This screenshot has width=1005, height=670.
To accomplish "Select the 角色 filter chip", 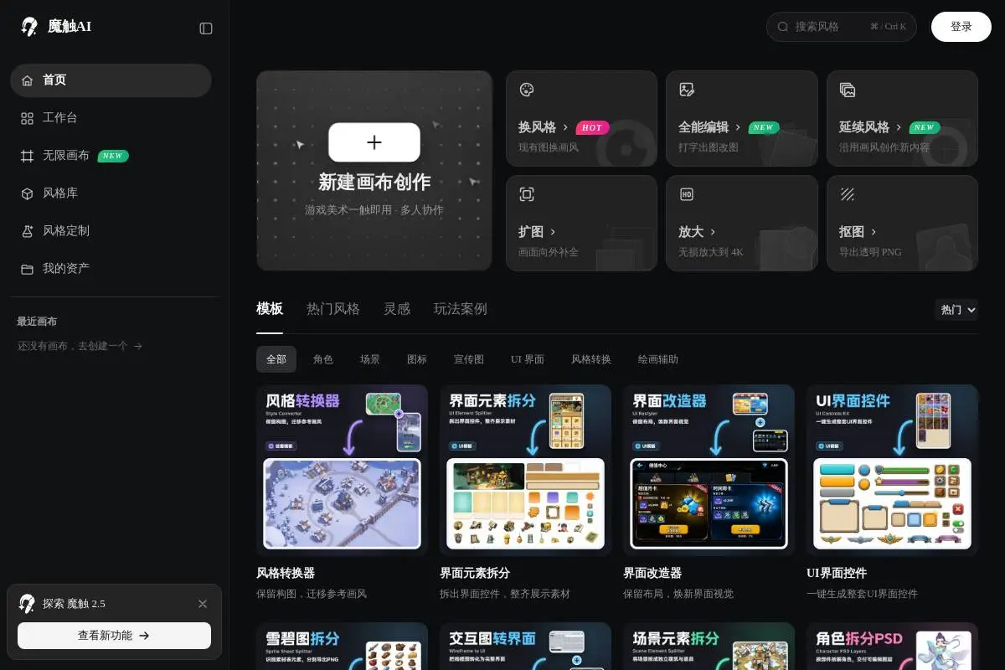I will pos(323,359).
